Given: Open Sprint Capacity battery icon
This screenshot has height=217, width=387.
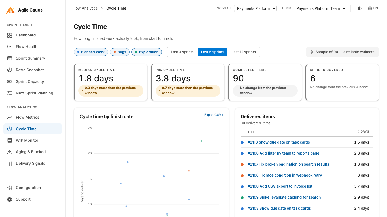Looking at the screenshot, I should 10,81.
